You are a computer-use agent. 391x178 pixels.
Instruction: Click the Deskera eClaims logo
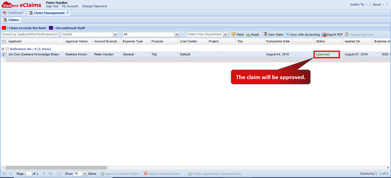pyautogui.click(x=21, y=5)
